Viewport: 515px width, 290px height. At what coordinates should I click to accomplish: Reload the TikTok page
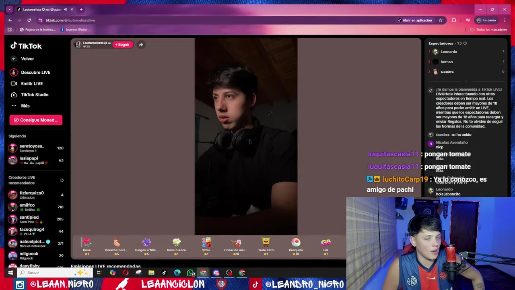(29, 20)
